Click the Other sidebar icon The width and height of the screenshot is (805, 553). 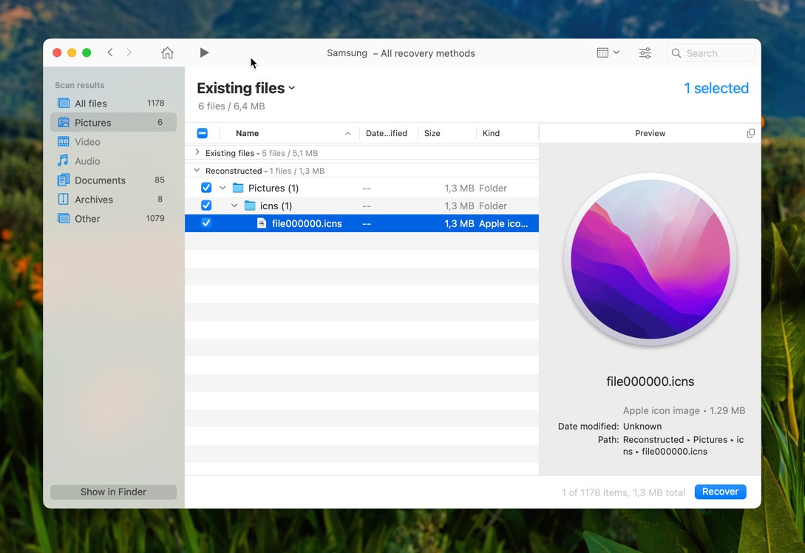(x=64, y=218)
